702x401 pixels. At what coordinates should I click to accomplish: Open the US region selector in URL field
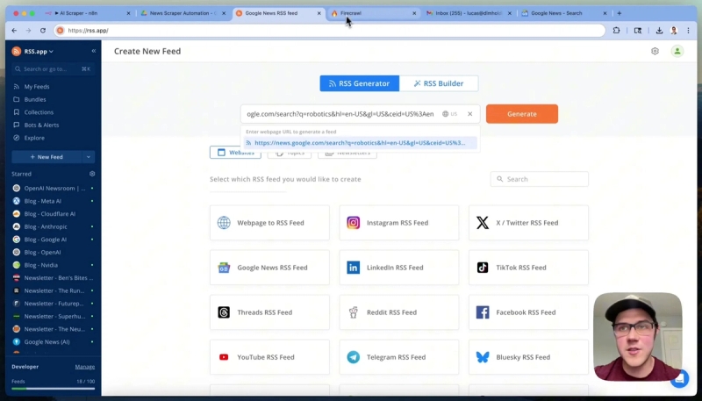[449, 114]
